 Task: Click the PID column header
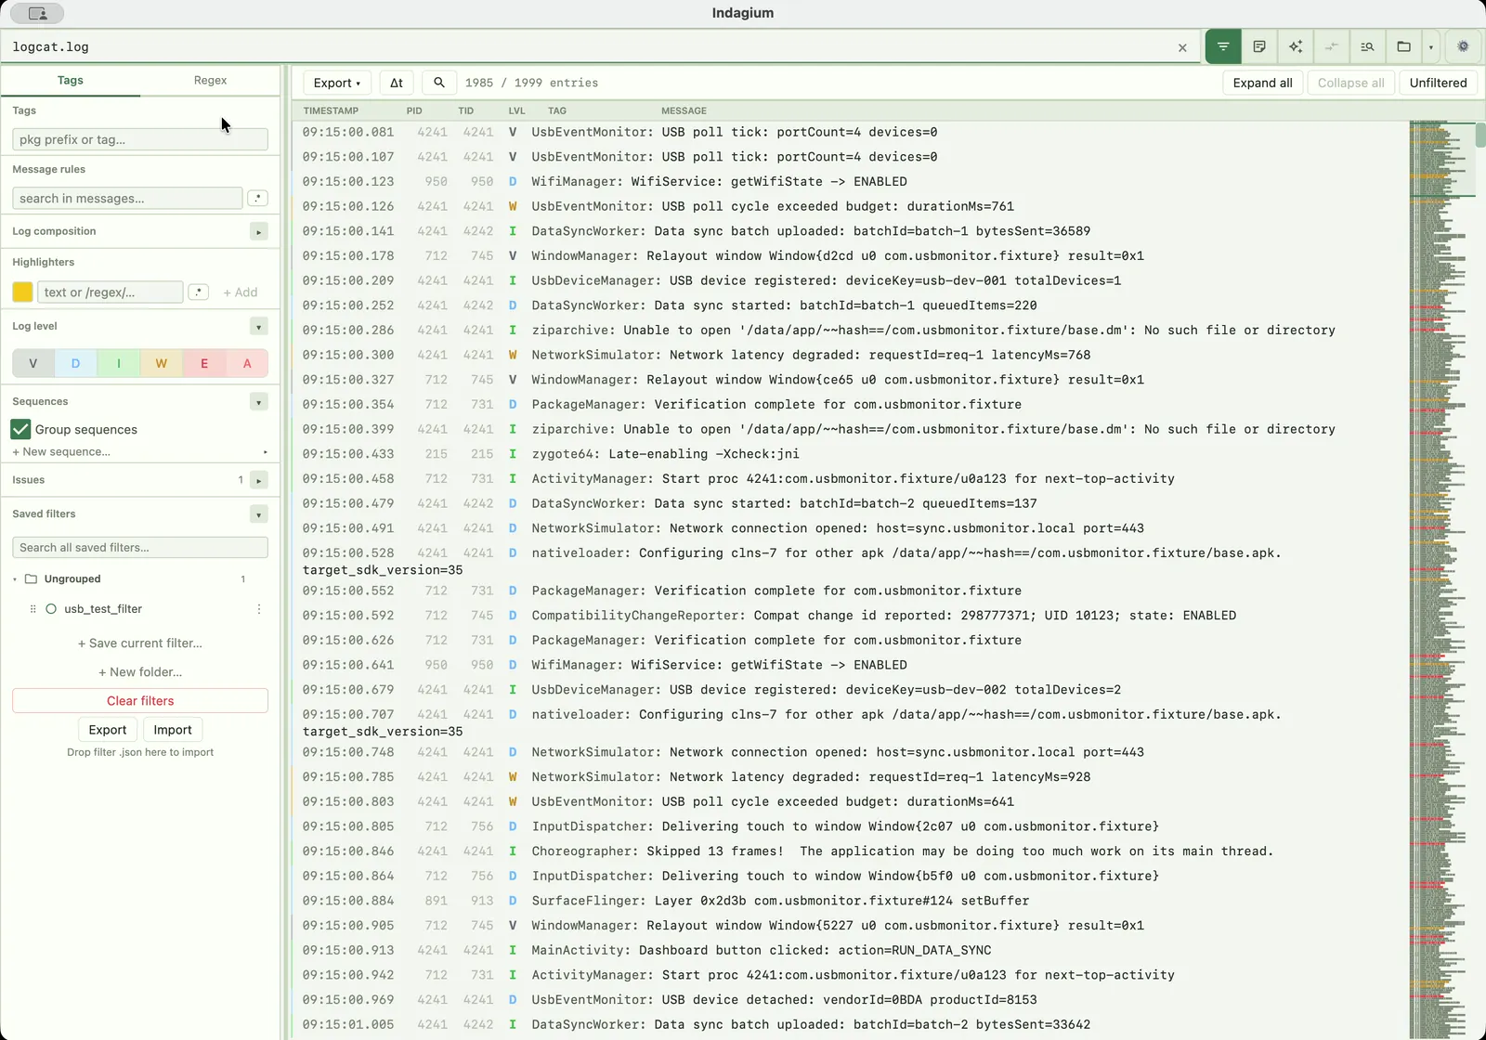[414, 110]
